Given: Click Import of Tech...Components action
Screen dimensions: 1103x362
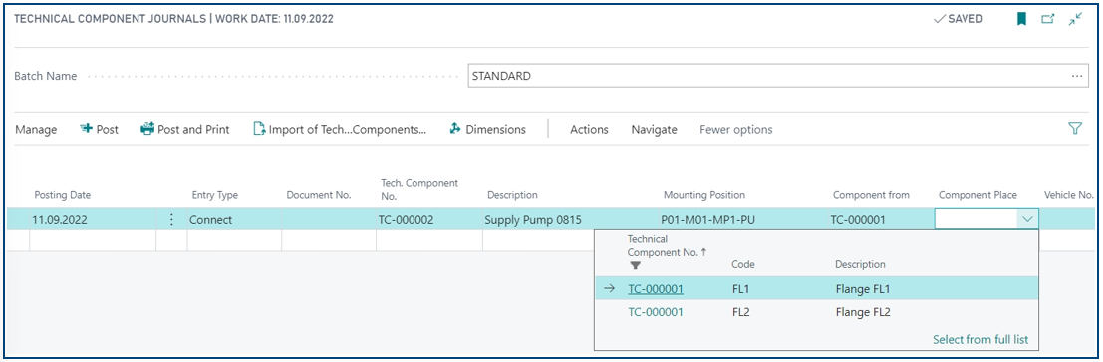Looking at the screenshot, I should coord(340,130).
